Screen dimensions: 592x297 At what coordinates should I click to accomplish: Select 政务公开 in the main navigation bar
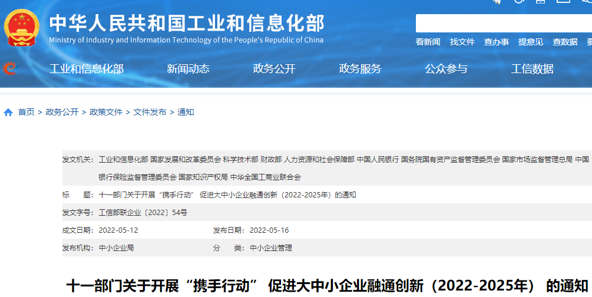[274, 69]
